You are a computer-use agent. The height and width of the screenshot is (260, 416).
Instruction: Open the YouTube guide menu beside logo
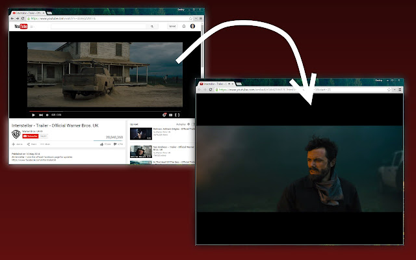pyautogui.click(x=32, y=27)
